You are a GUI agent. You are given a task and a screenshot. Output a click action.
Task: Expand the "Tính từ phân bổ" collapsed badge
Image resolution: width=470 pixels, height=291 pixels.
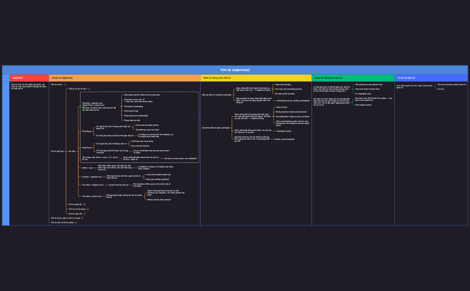pyautogui.click(x=84, y=204)
